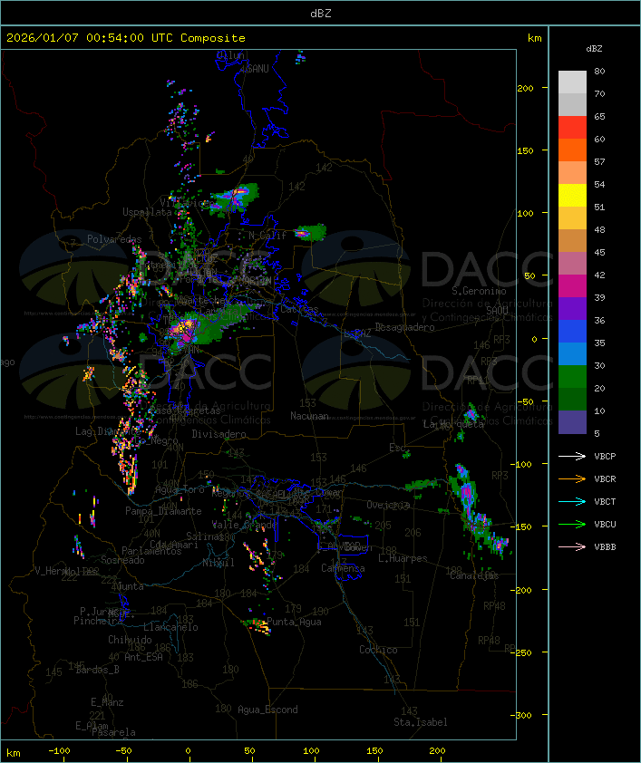
Task: Click the Desaguadero label on the map
Action: pyautogui.click(x=404, y=327)
